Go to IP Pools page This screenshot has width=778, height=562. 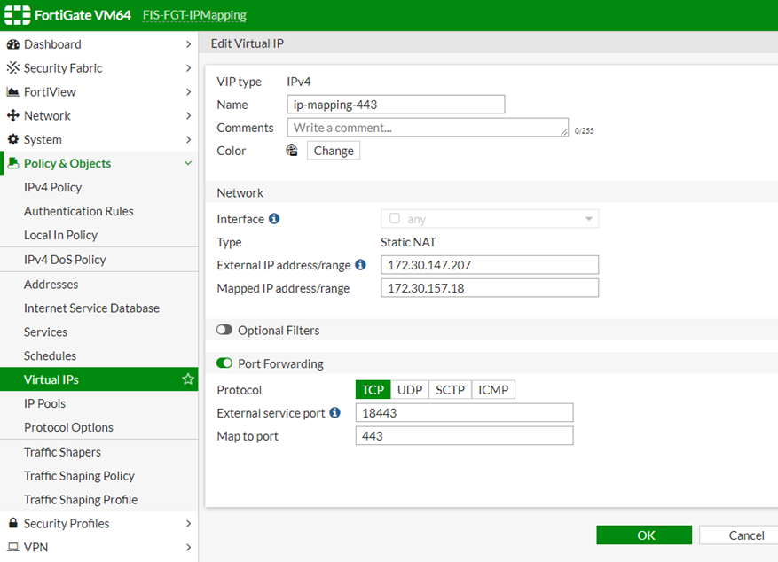coord(44,403)
